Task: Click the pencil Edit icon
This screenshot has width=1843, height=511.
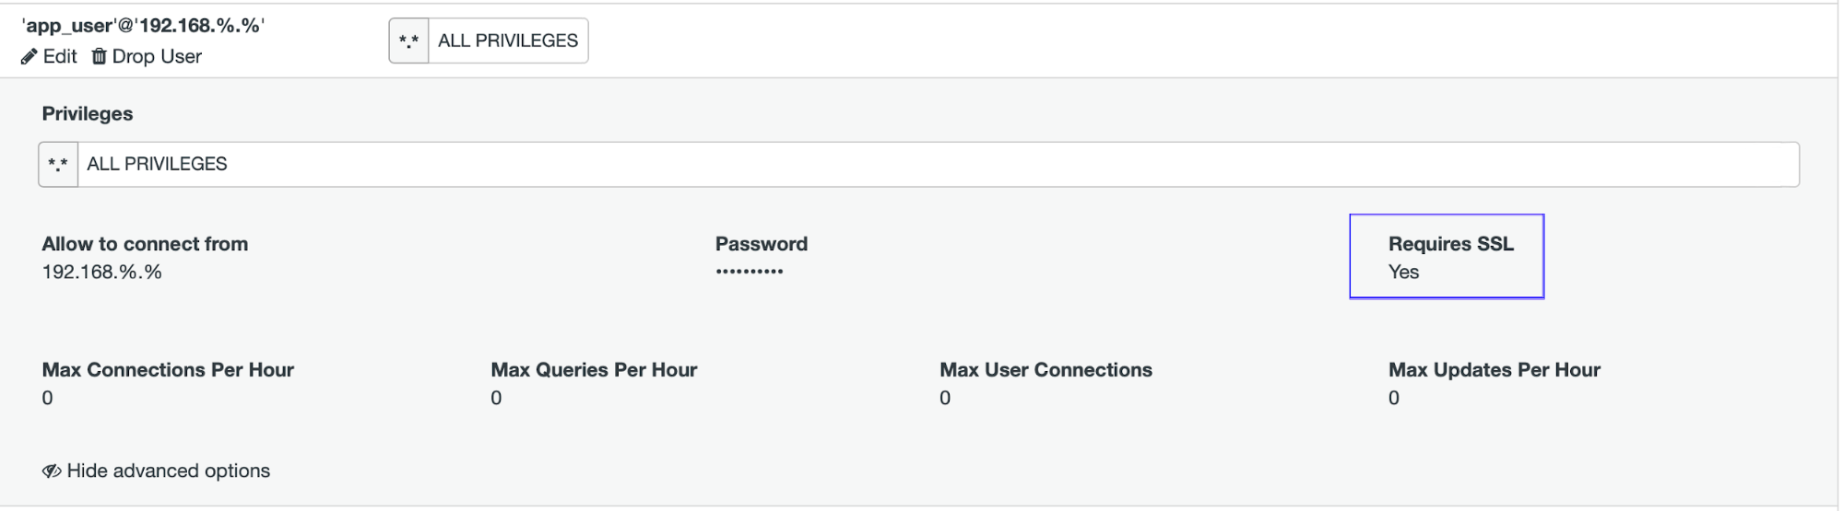Action: pos(30,57)
